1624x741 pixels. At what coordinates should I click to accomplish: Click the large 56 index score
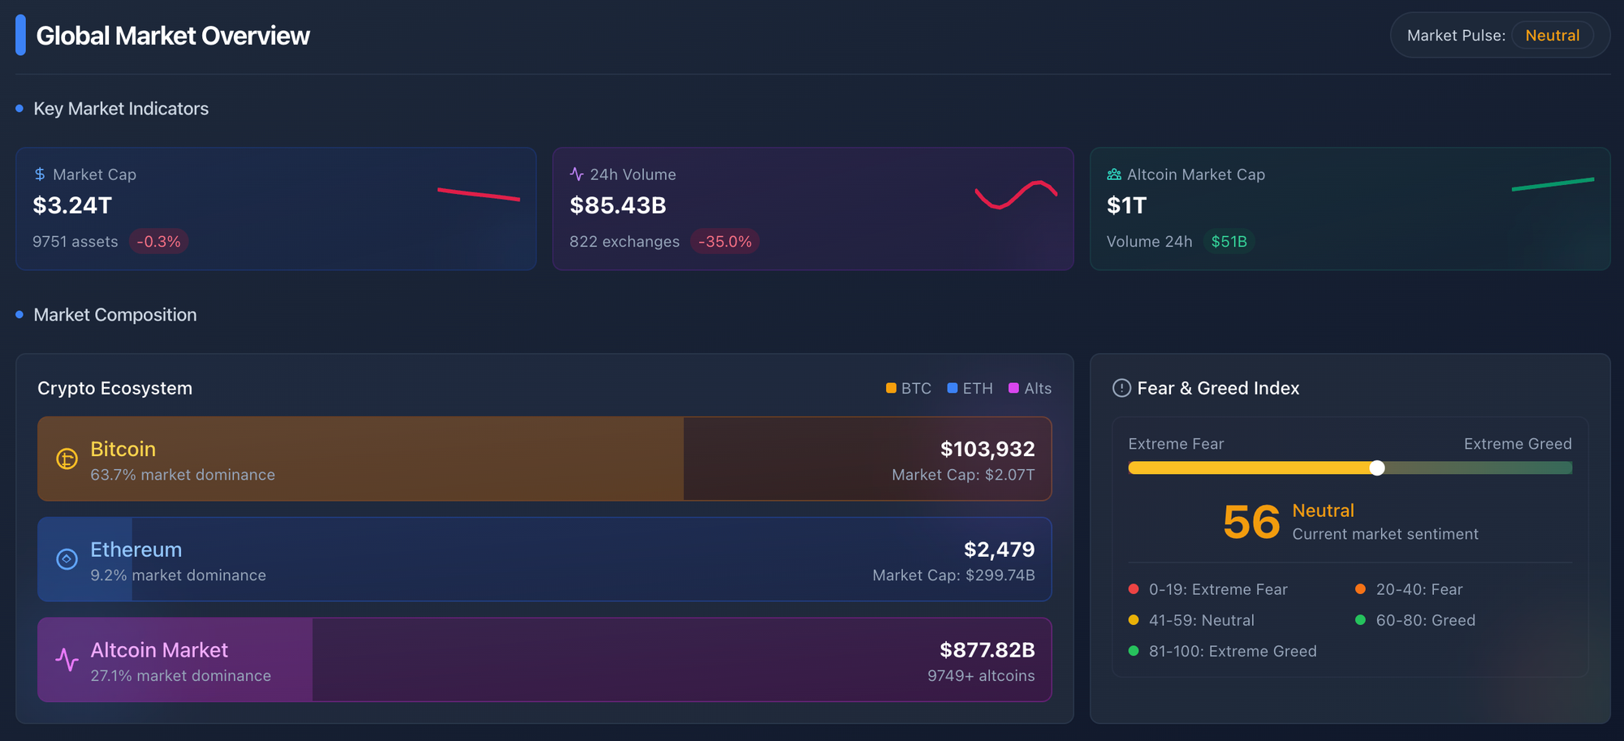[x=1251, y=522]
